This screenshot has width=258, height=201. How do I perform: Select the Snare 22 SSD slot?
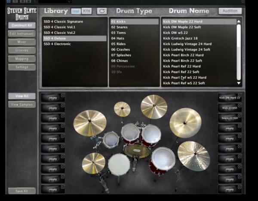[x=230, y=118]
